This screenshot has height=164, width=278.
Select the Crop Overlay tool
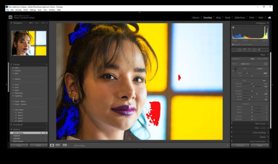click(234, 49)
